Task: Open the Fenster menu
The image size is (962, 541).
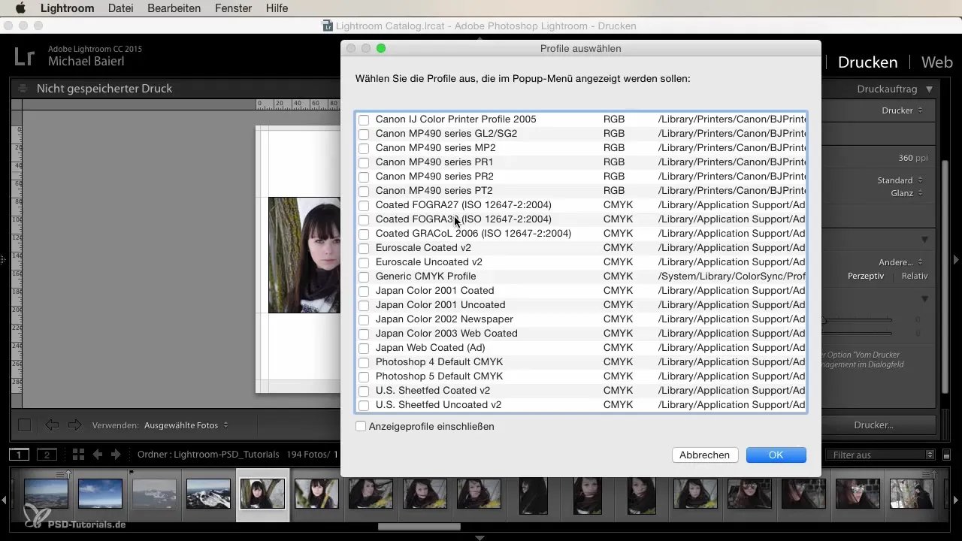Action: (x=233, y=8)
